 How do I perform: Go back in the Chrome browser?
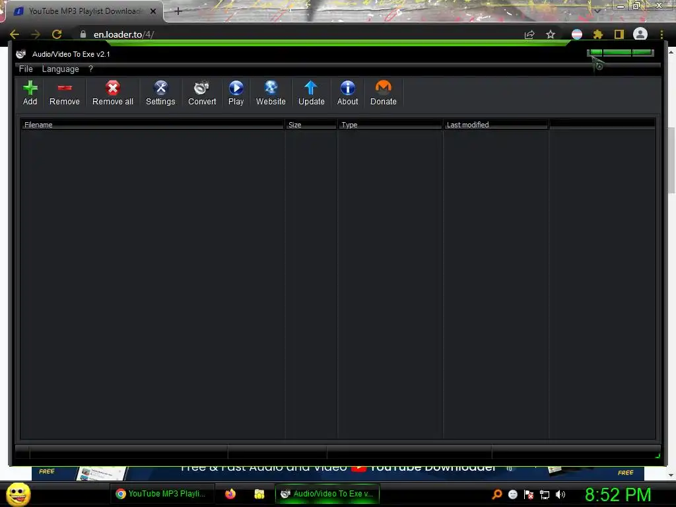coord(15,34)
